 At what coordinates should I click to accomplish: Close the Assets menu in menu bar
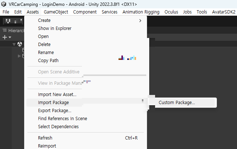tap(33, 12)
